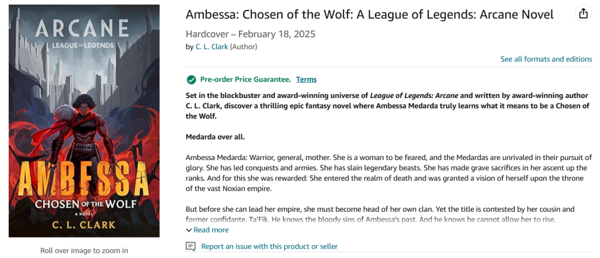Click the Ambessa: Chosen of the Wolf product title
This screenshot has width=600, height=258.
(370, 15)
